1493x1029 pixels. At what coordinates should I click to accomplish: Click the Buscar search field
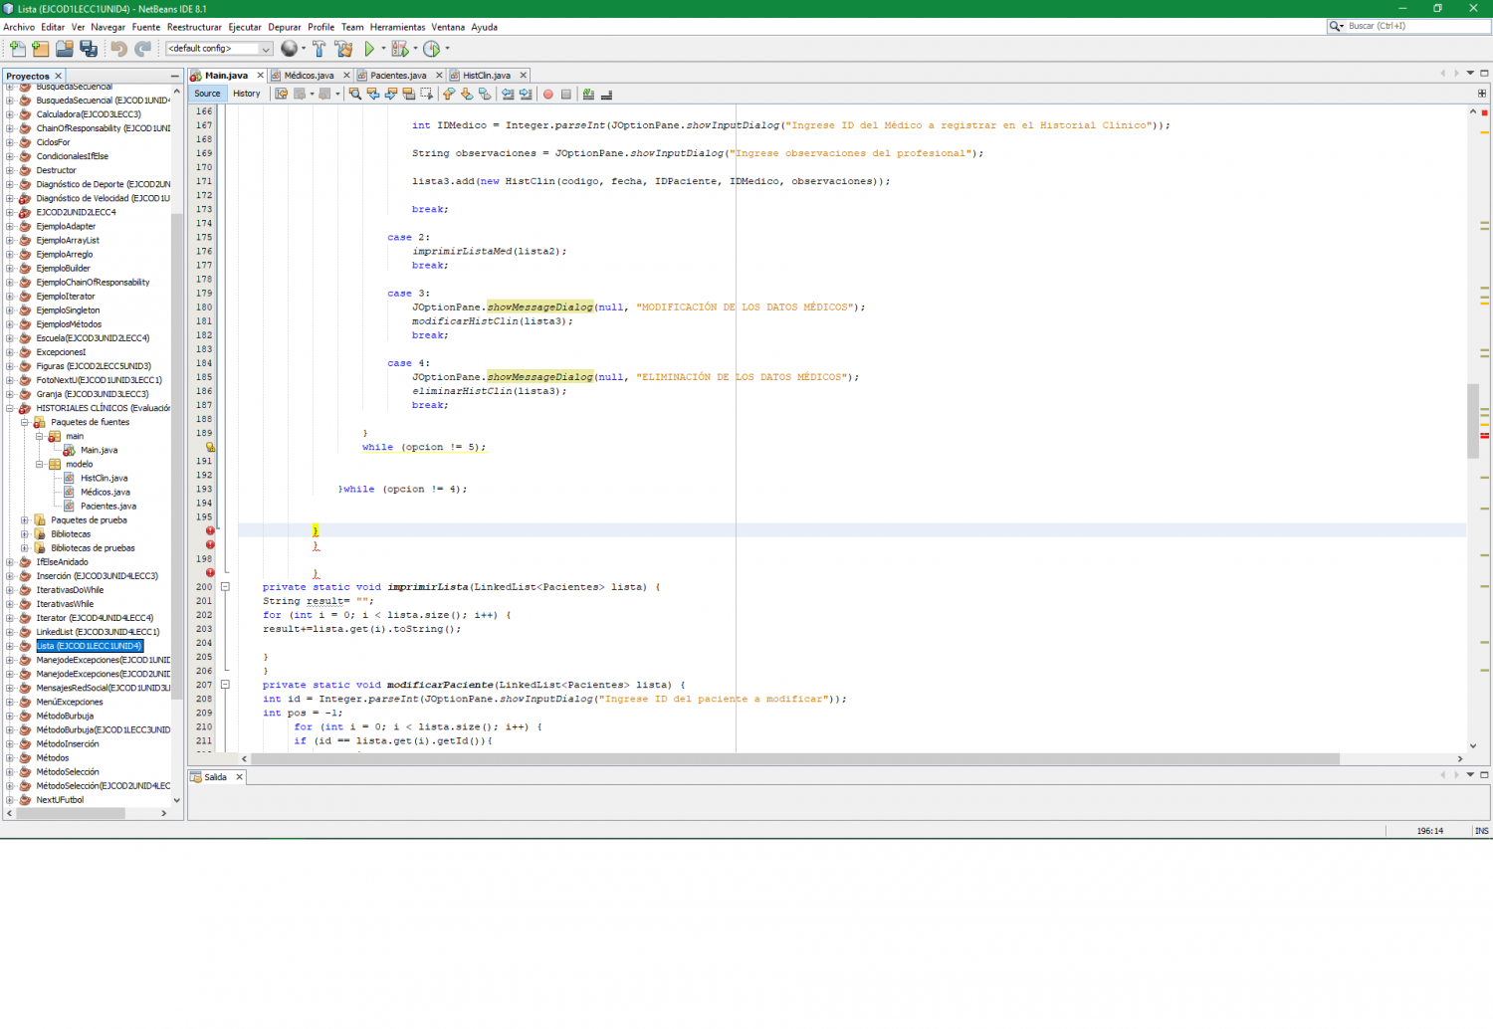(1417, 26)
